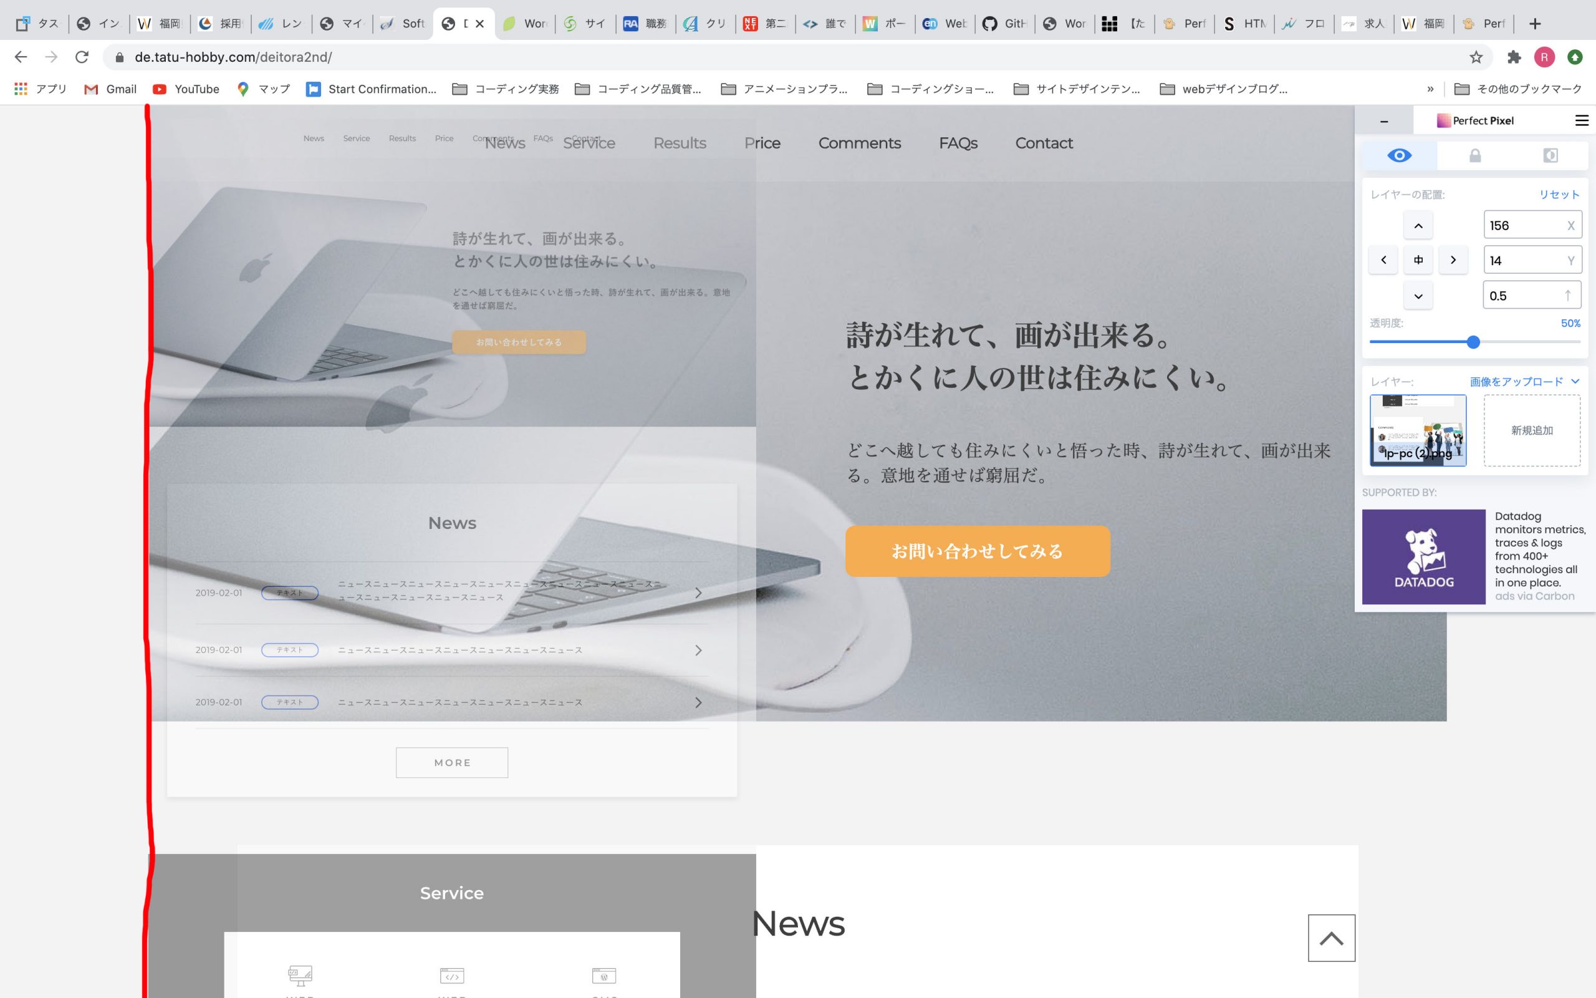The height and width of the screenshot is (998, 1596).
Task: Open Perfect Pixel hamburger menu
Action: (1582, 121)
